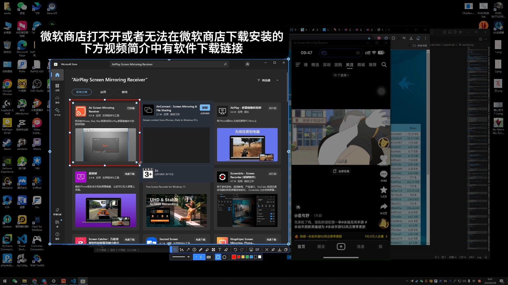This screenshot has height=285, width=508.
Task: Click 免费下载 on 易投屏 card
Action: coord(130,174)
